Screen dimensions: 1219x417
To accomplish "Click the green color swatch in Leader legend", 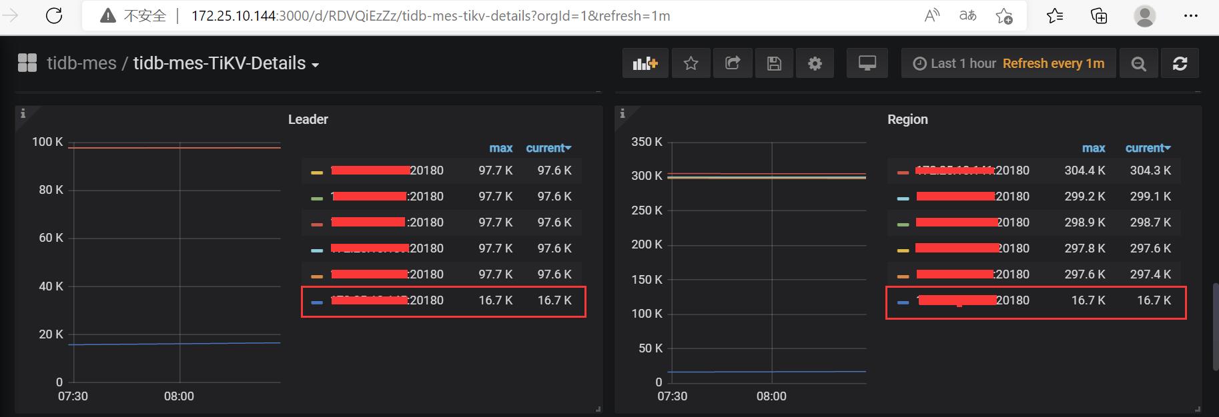I will point(317,199).
